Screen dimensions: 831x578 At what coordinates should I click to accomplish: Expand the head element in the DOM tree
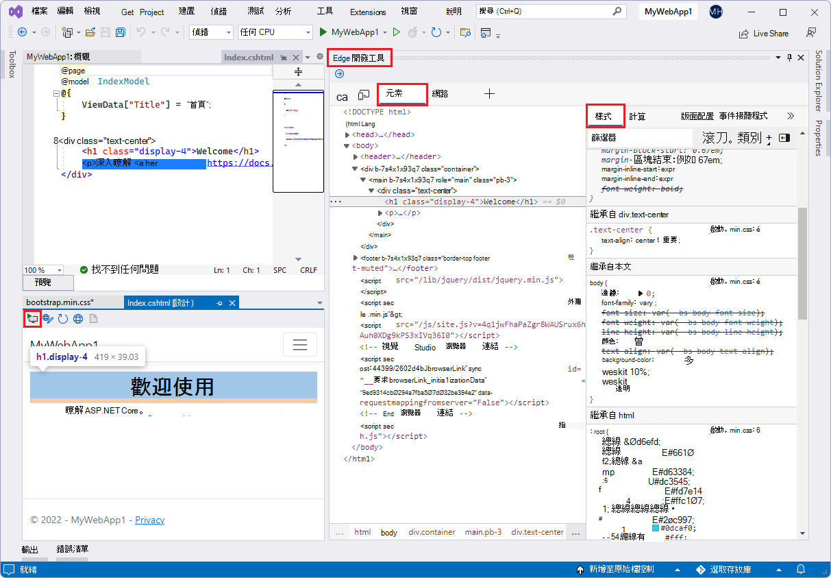(x=347, y=134)
